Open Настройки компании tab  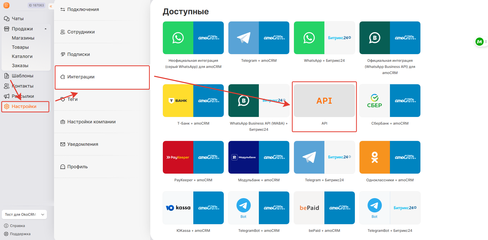pyautogui.click(x=102, y=122)
